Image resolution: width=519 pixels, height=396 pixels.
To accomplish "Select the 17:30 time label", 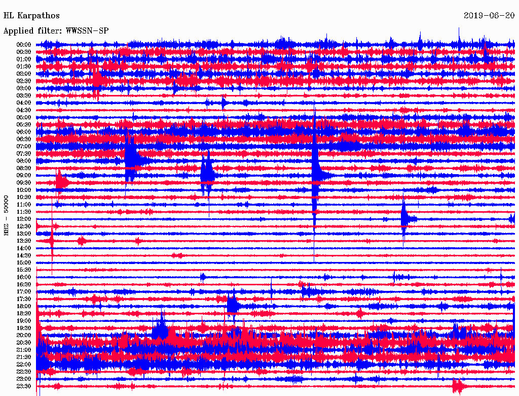I will (x=24, y=299).
